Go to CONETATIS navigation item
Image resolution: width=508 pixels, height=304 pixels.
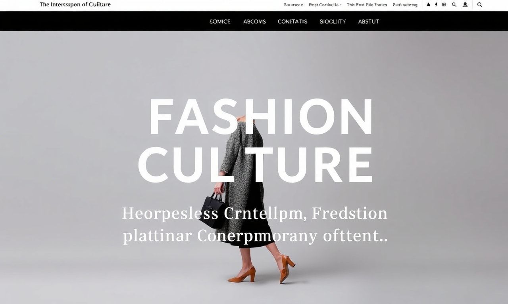click(x=292, y=21)
